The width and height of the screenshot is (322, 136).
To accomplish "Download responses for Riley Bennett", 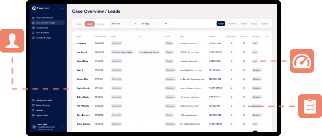I will click(x=231, y=115).
